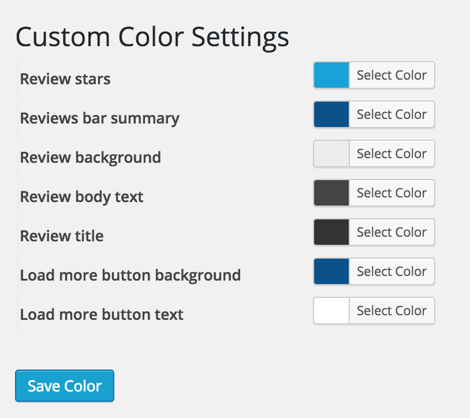Click the Review background color swatch
The width and height of the screenshot is (470, 418).
(330, 154)
